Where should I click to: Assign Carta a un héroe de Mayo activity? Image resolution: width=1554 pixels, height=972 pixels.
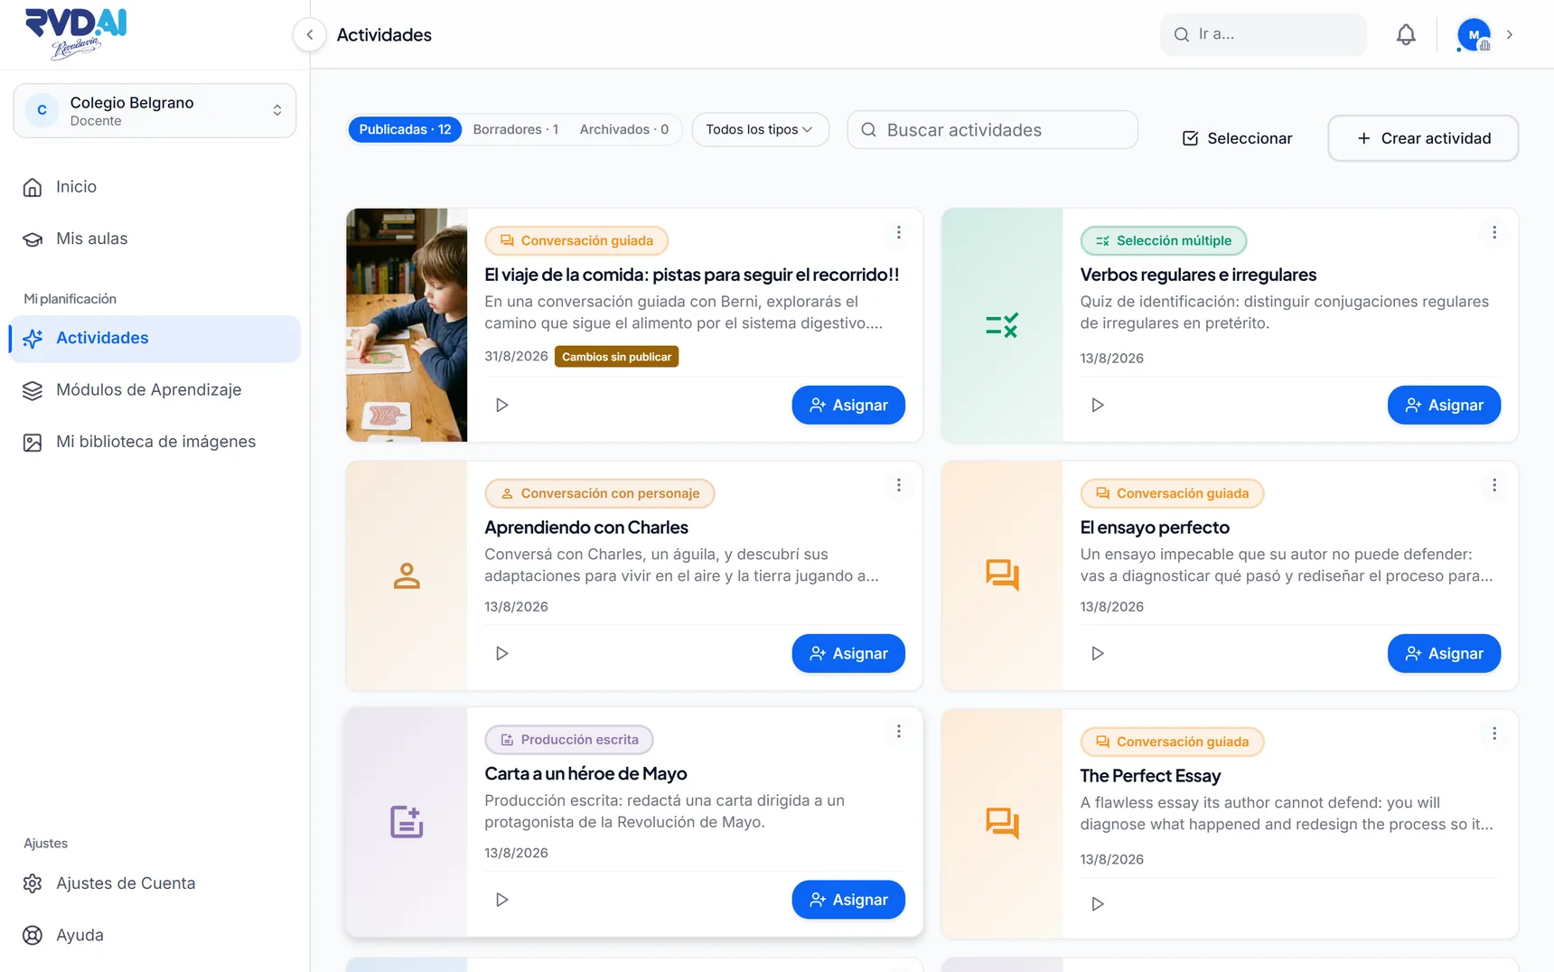[x=848, y=900]
